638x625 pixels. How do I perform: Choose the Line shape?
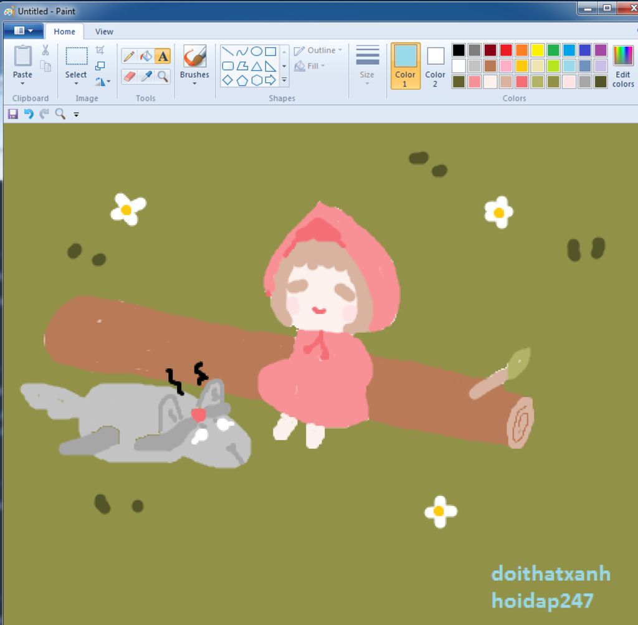[x=228, y=52]
